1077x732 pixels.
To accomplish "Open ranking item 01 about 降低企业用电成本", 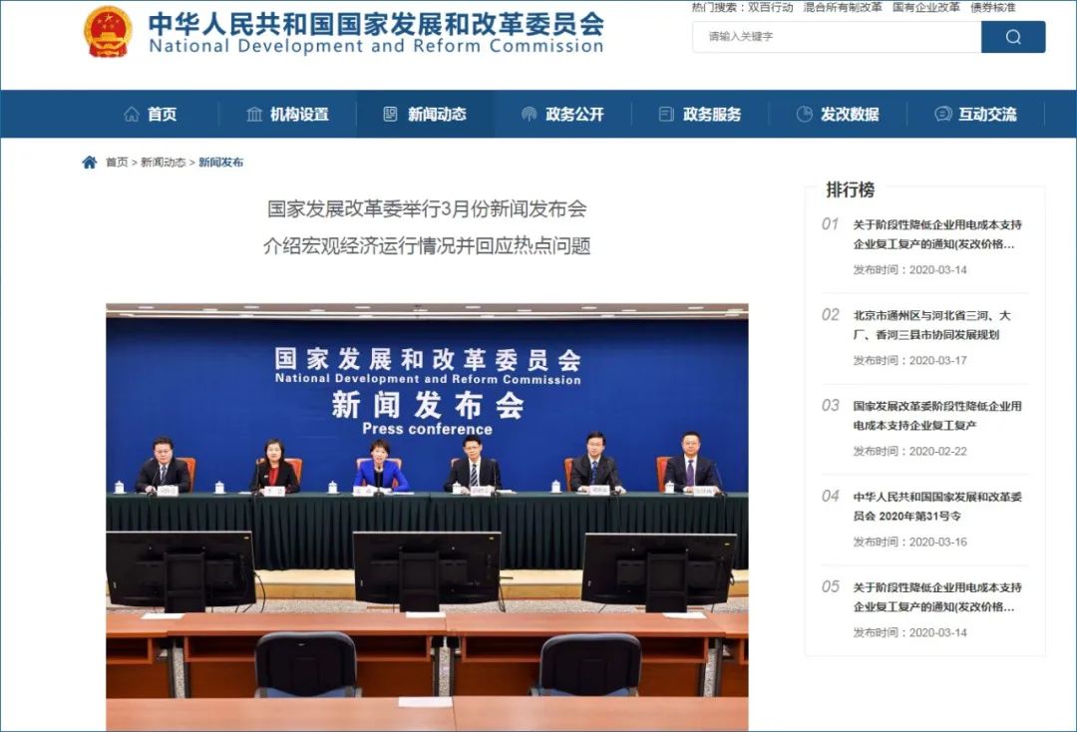I will click(x=936, y=234).
